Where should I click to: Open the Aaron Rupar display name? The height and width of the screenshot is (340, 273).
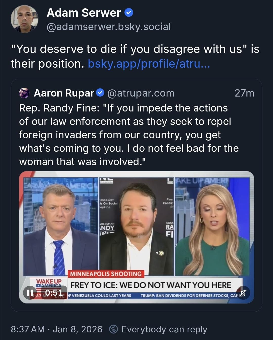point(64,93)
